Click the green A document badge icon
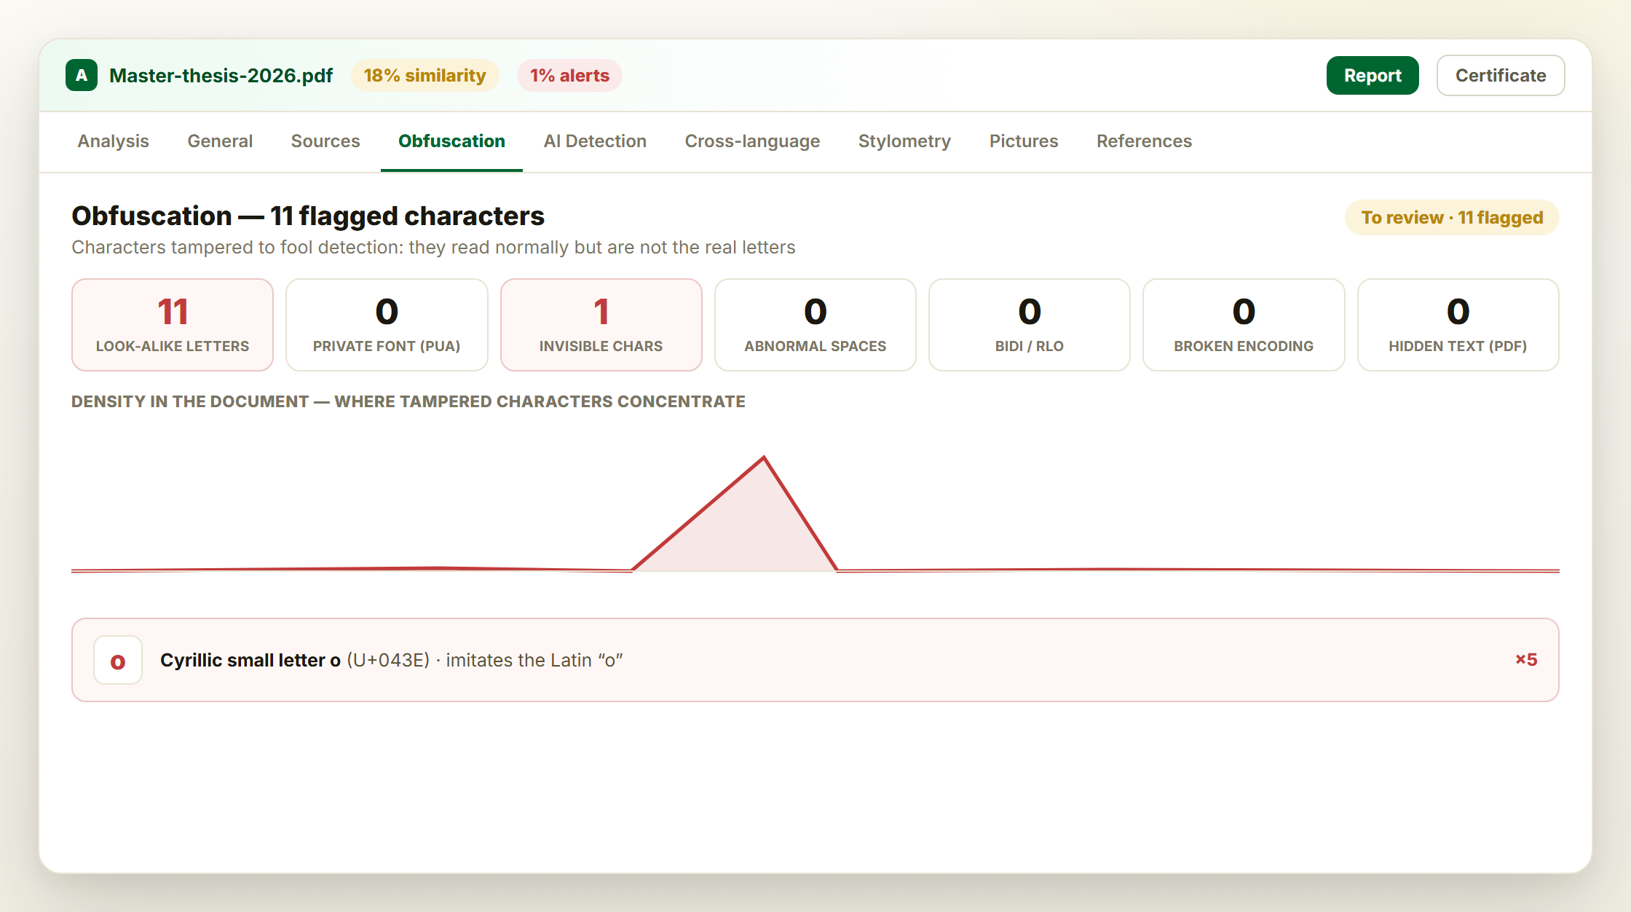 [82, 76]
